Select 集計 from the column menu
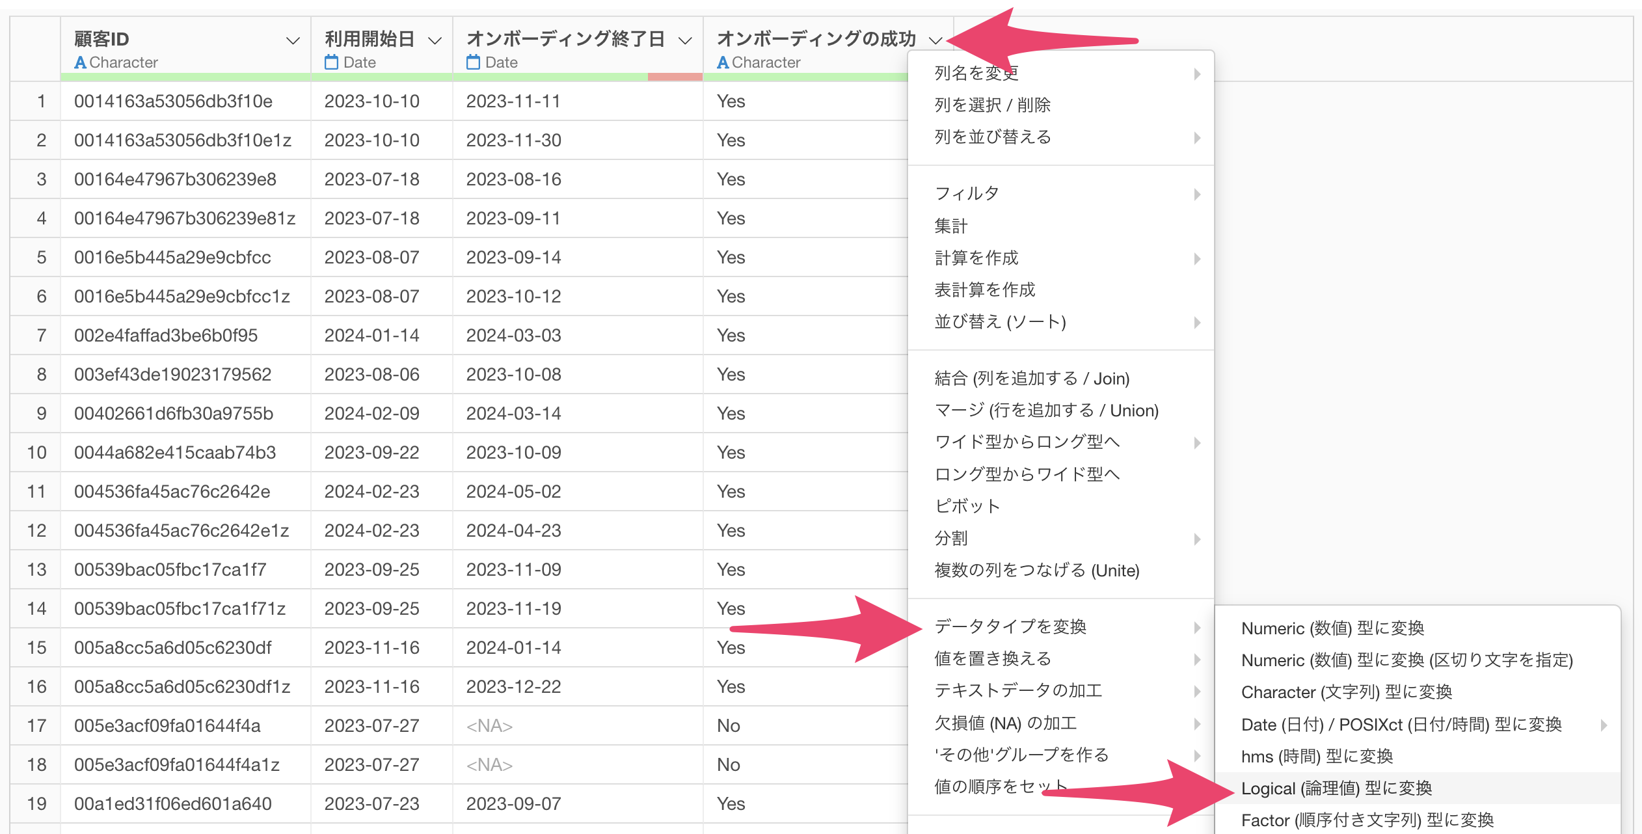The image size is (1642, 834). tap(1060, 226)
